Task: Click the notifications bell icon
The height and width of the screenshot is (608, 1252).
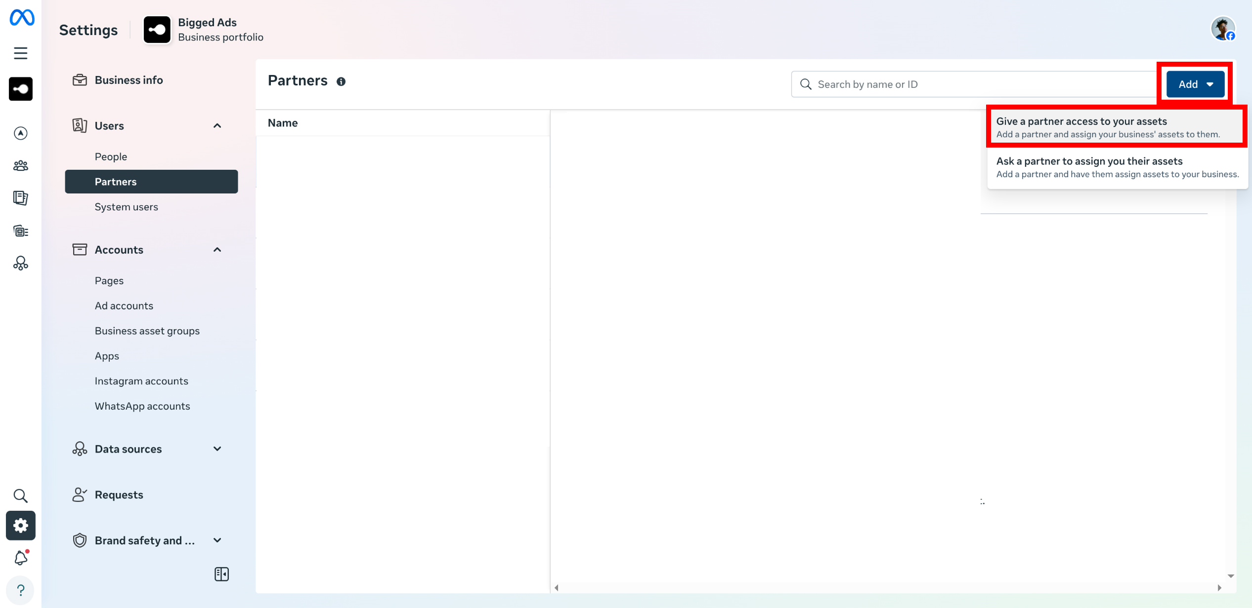Action: click(x=21, y=558)
